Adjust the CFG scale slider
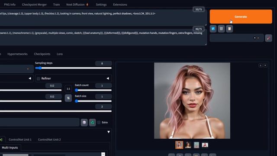Viewport: 277px width, 156px height. pos(56,111)
